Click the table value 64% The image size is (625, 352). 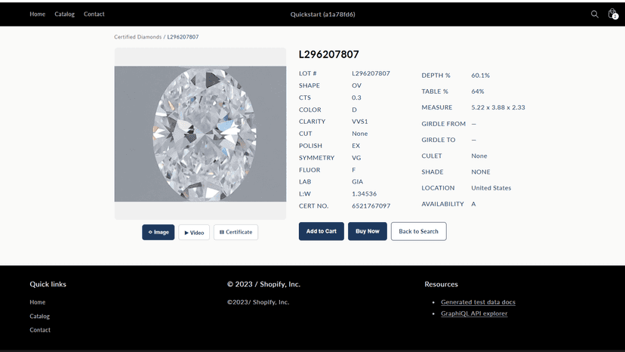tap(478, 91)
